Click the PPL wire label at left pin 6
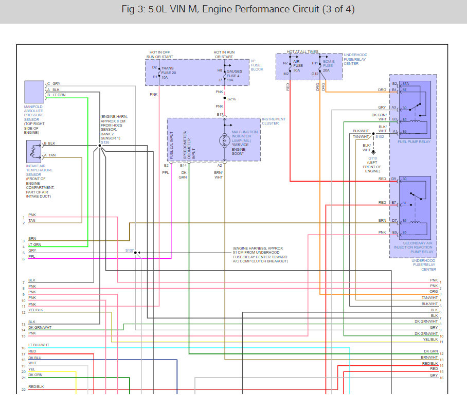This screenshot has width=467, height=408. point(31,257)
